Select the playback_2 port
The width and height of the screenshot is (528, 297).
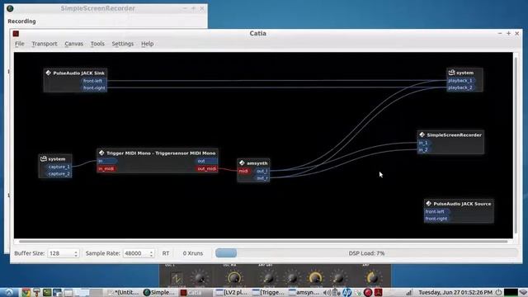460,87
